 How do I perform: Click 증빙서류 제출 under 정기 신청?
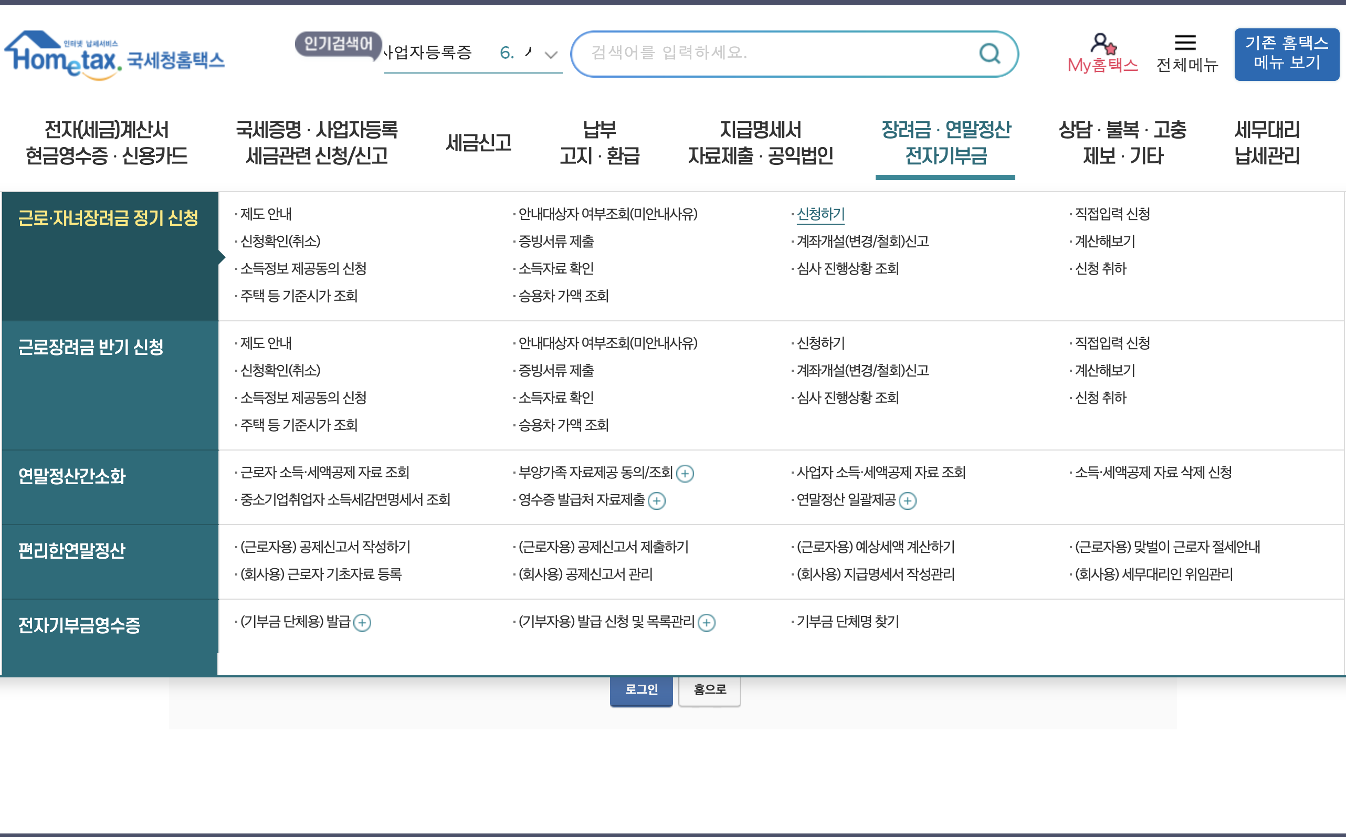pyautogui.click(x=555, y=242)
